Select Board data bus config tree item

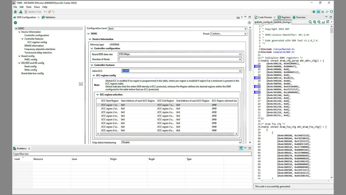pyautogui.click(x=33, y=74)
